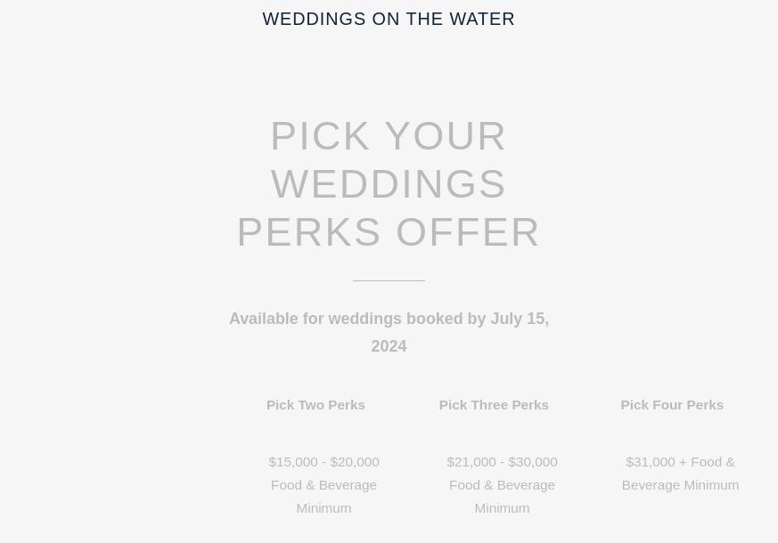Click the $21,000 - $30,000 price range
The height and width of the screenshot is (543, 778).
coord(502,462)
